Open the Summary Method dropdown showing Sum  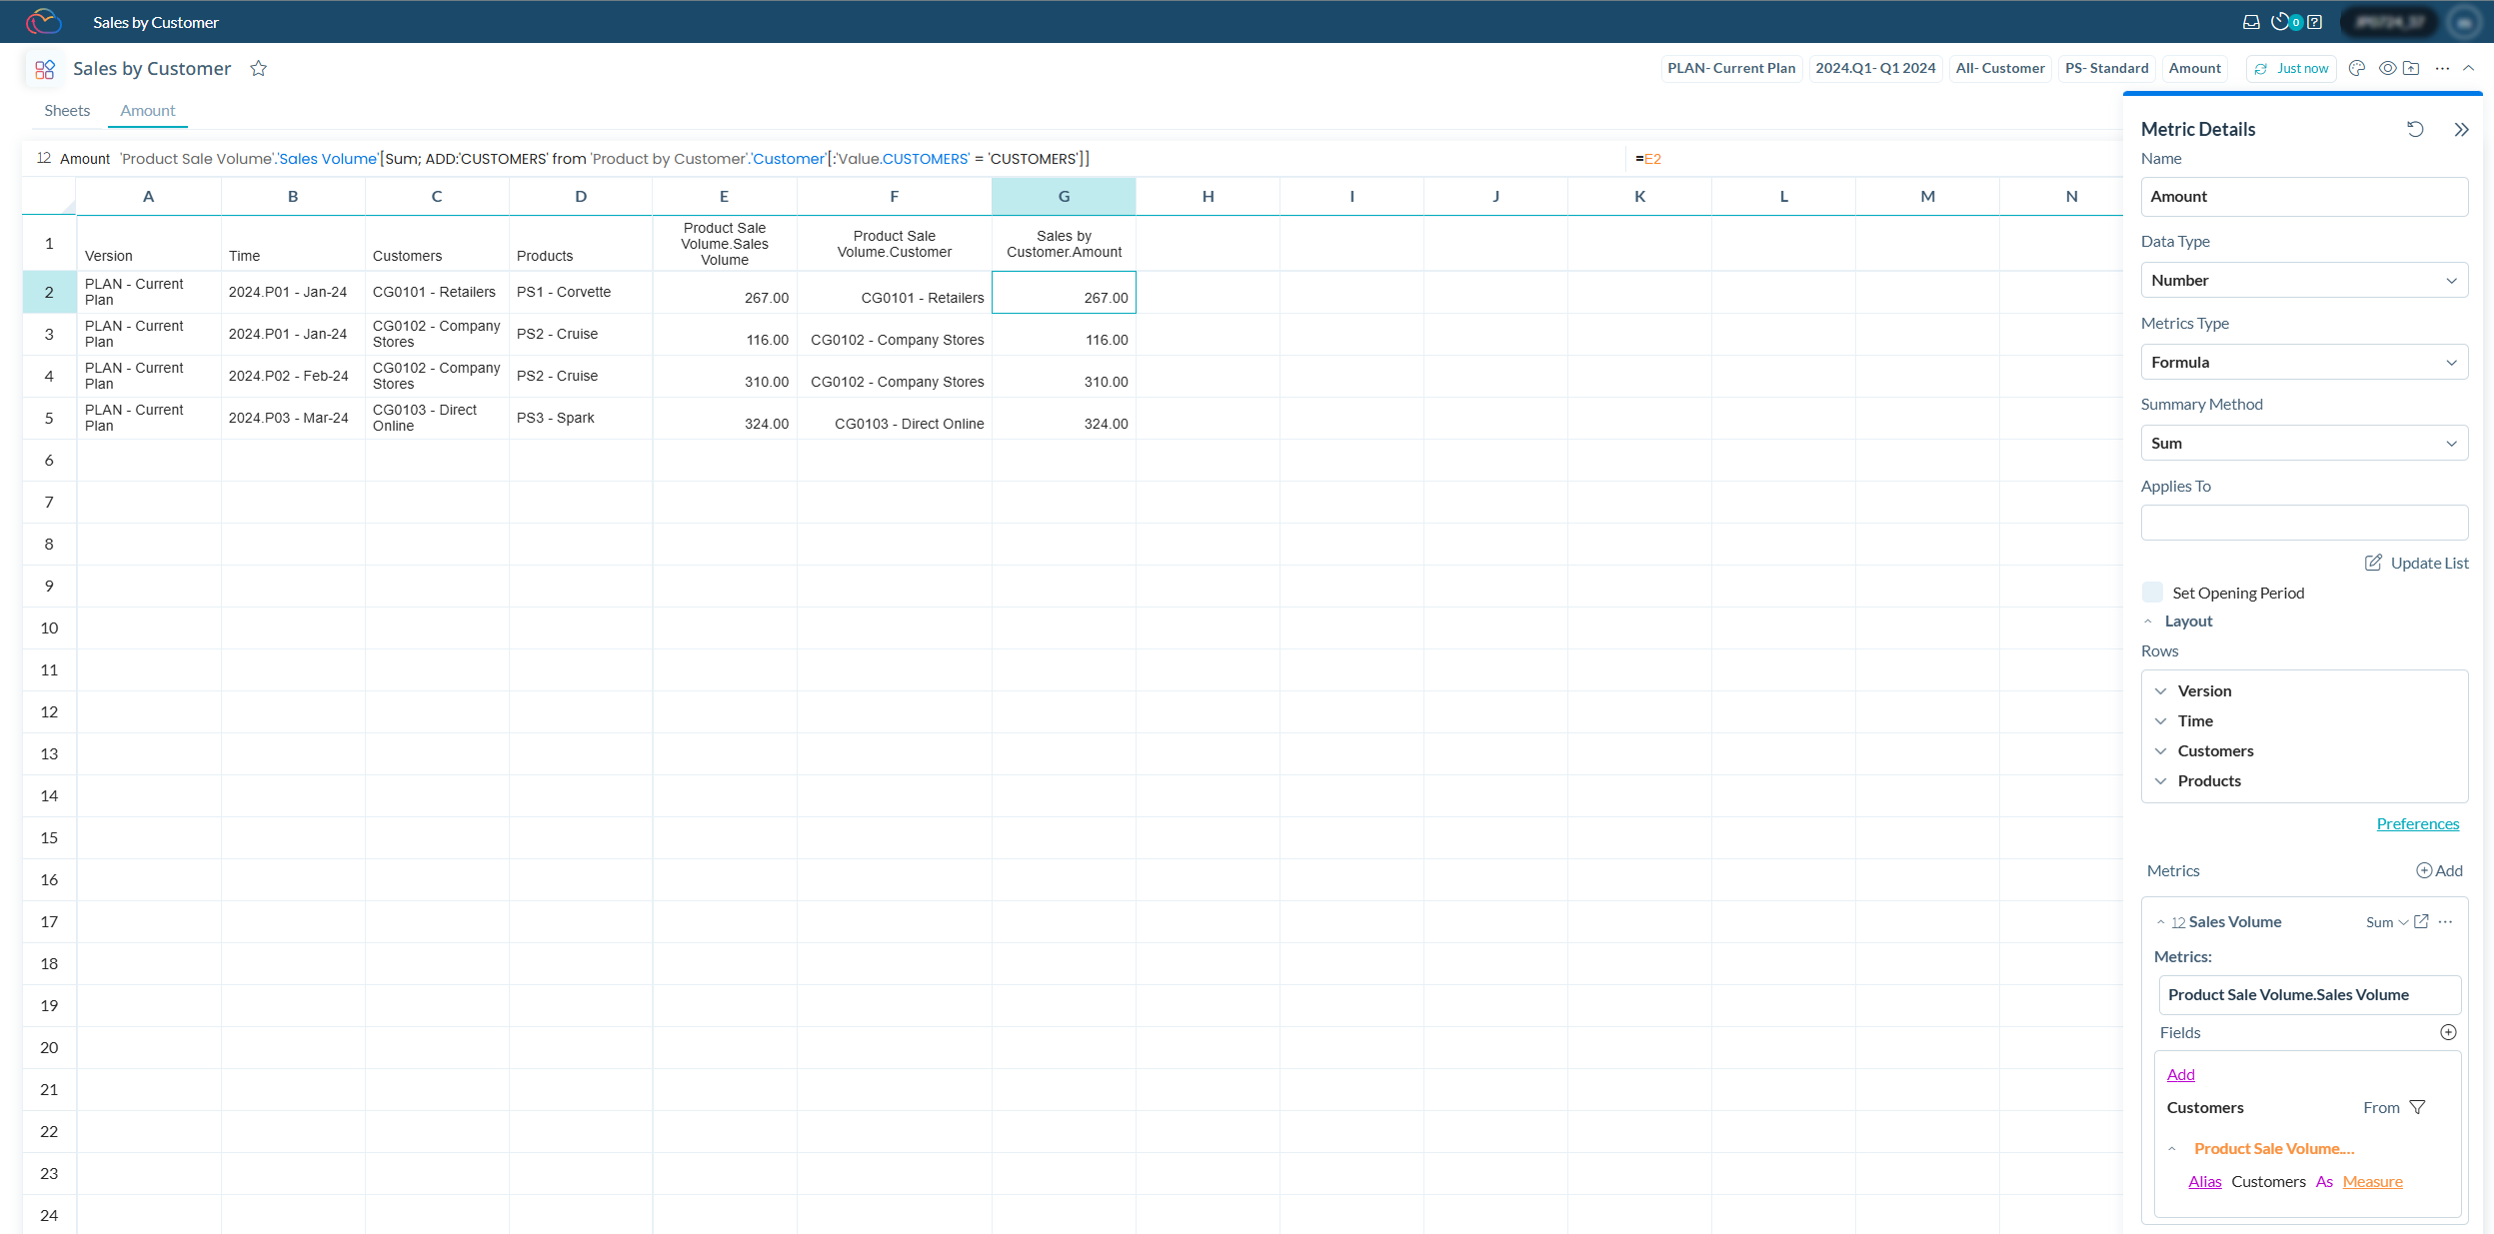point(2302,443)
